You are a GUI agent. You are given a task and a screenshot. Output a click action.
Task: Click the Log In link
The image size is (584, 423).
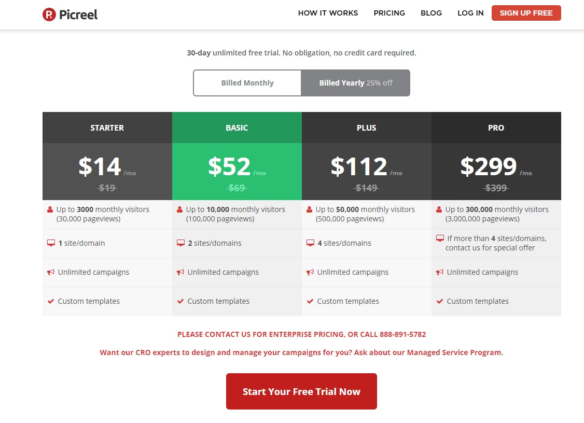[470, 13]
